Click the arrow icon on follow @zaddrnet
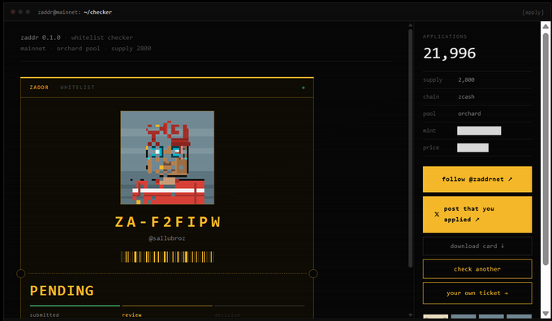This screenshot has width=552, height=321. (x=510, y=179)
